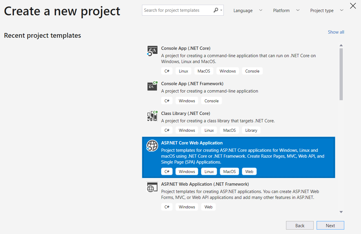The height and width of the screenshot is (234, 361).
Task: Click the Class Library (.NET Core) icon
Action: click(152, 116)
